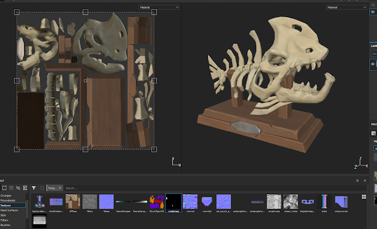The width and height of the screenshot is (377, 229).
Task: Select the black-to-white fresnel gradient thumbnail
Action: click(140, 201)
